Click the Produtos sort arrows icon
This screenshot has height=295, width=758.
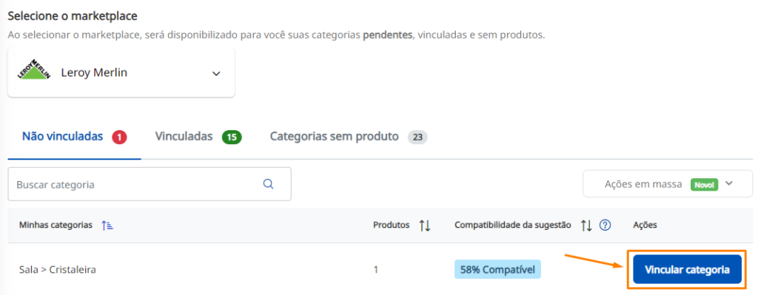tap(425, 226)
